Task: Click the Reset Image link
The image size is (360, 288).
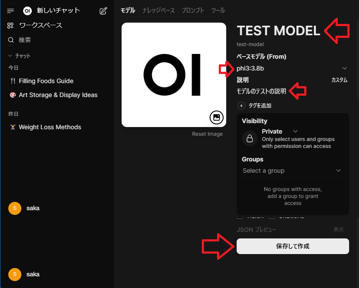Action: 207,134
